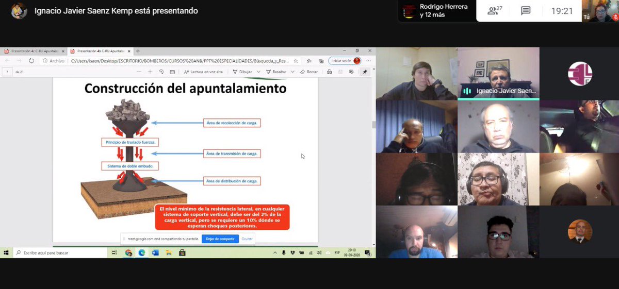
Task: Click the volume icon in system tray
Action: coord(319,253)
